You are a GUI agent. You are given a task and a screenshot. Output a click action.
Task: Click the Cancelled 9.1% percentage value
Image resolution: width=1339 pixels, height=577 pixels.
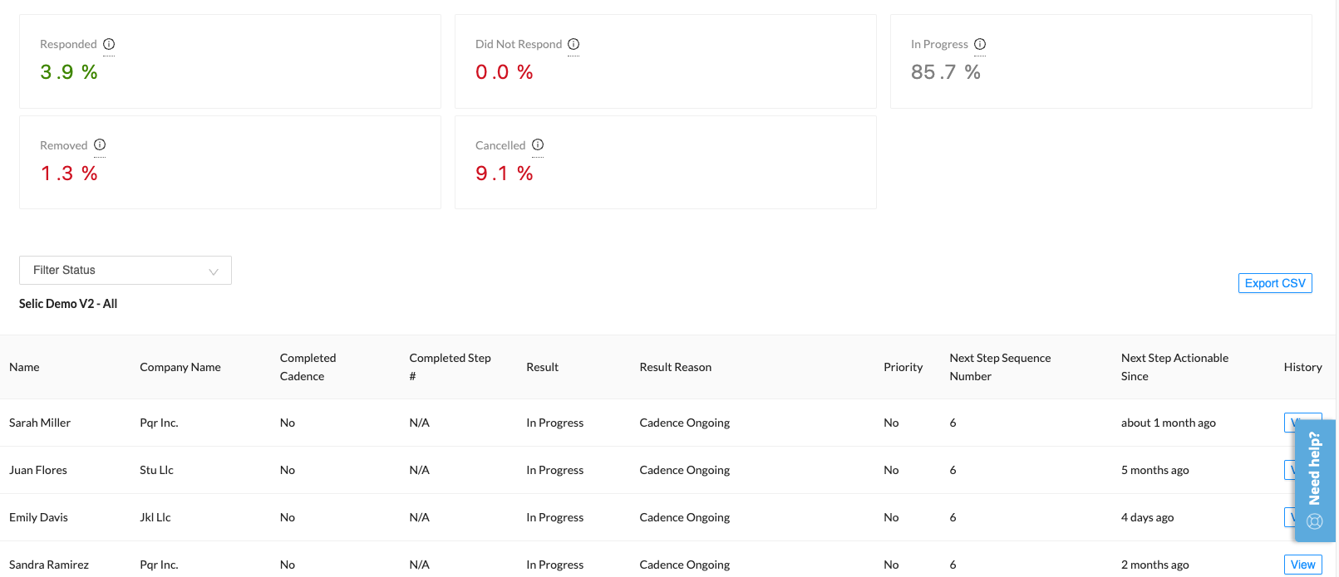pos(504,174)
